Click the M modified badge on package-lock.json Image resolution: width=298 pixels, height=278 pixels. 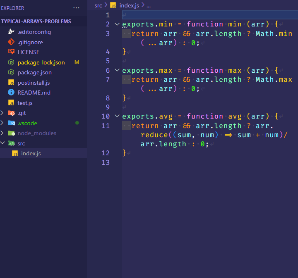click(x=77, y=62)
